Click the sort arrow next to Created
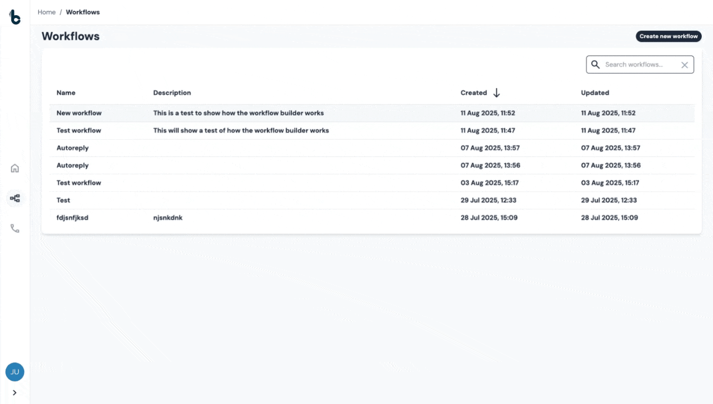 coord(496,93)
